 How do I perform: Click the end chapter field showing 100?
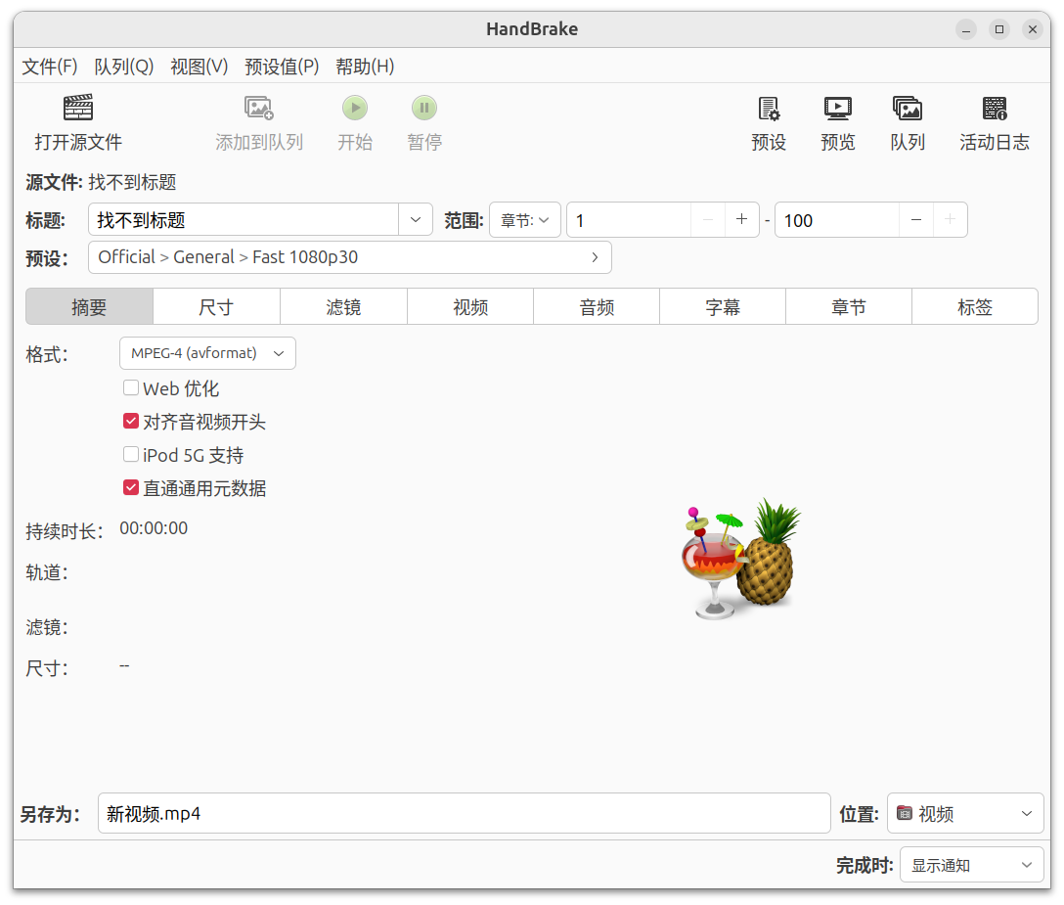point(837,220)
